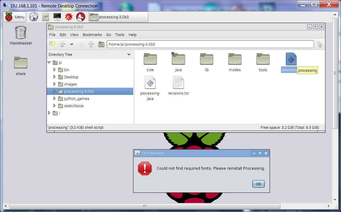341x212 pixels.
Task: Navigate up to parent folder
Action: (91, 44)
